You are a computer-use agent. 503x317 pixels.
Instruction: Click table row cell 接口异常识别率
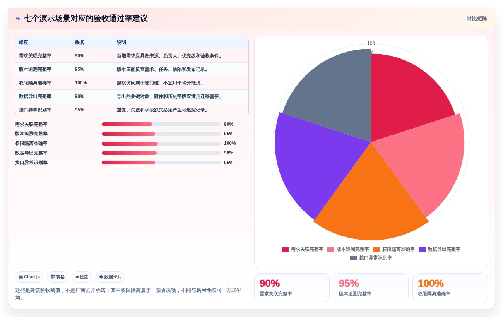pyautogui.click(x=35, y=110)
